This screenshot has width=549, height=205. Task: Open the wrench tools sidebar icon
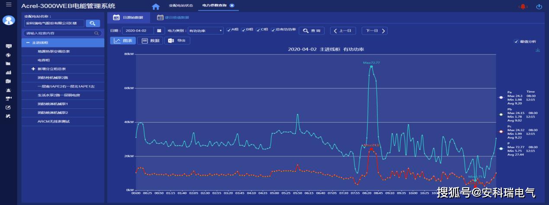pyautogui.click(x=8, y=116)
